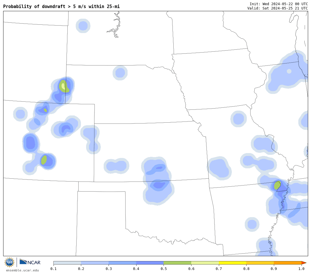311x274 pixels.
Task: Click the 0.7 colorbar tick label
Action: pos(219,269)
